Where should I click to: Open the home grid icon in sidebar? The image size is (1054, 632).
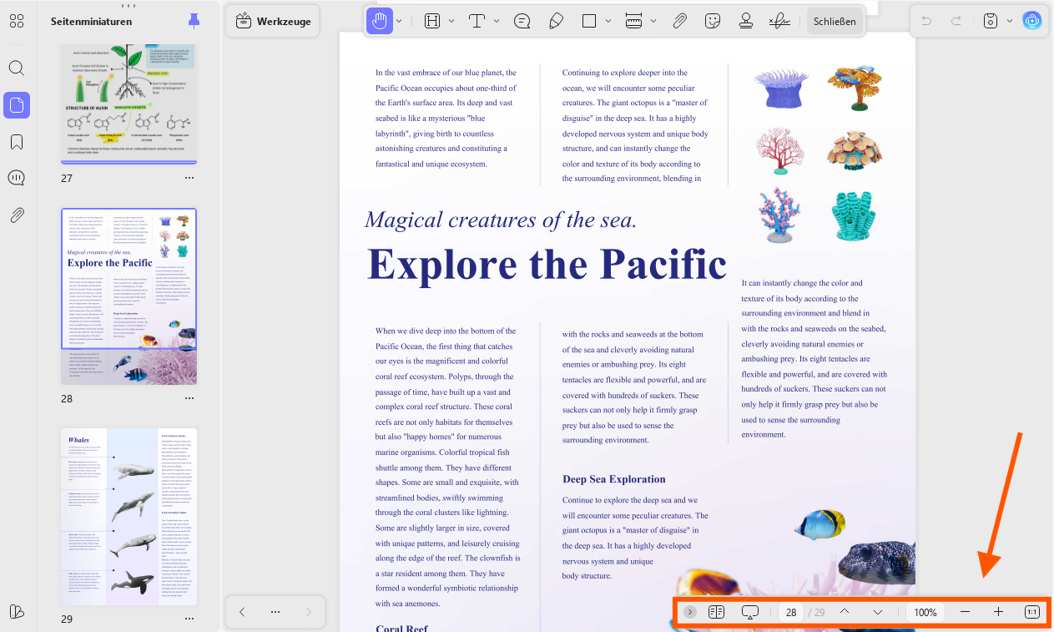[17, 22]
